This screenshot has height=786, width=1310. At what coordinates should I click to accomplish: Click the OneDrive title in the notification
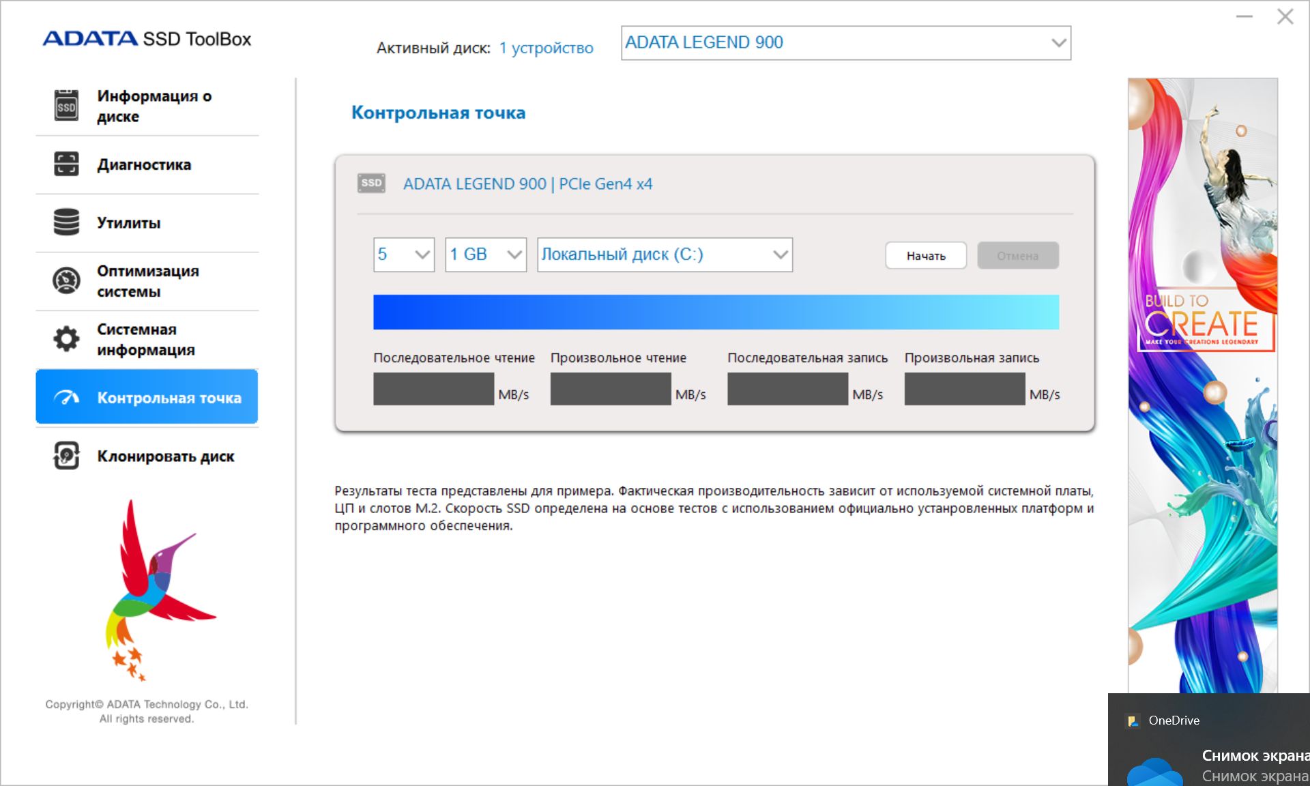(1174, 720)
